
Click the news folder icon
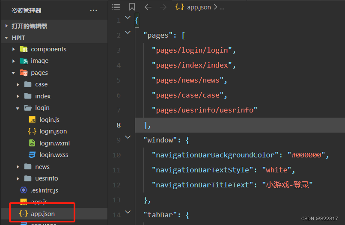28,166
